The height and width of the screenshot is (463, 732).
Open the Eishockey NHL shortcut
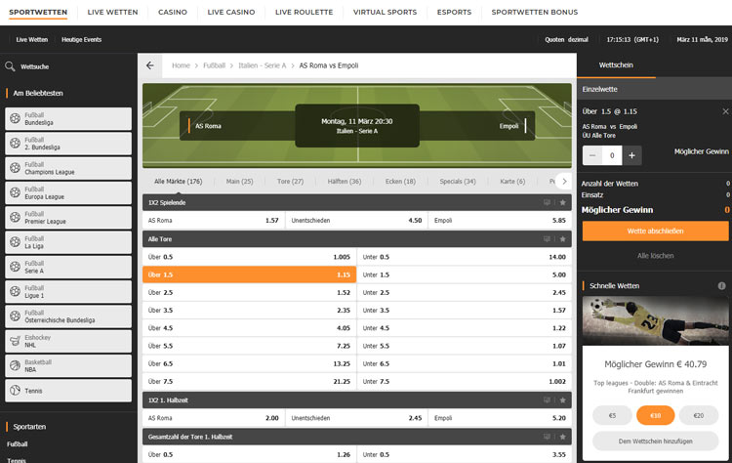68,342
